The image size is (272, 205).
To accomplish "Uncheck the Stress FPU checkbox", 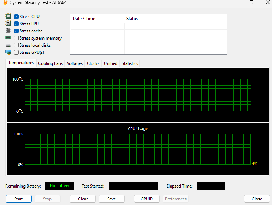I will (x=16, y=24).
